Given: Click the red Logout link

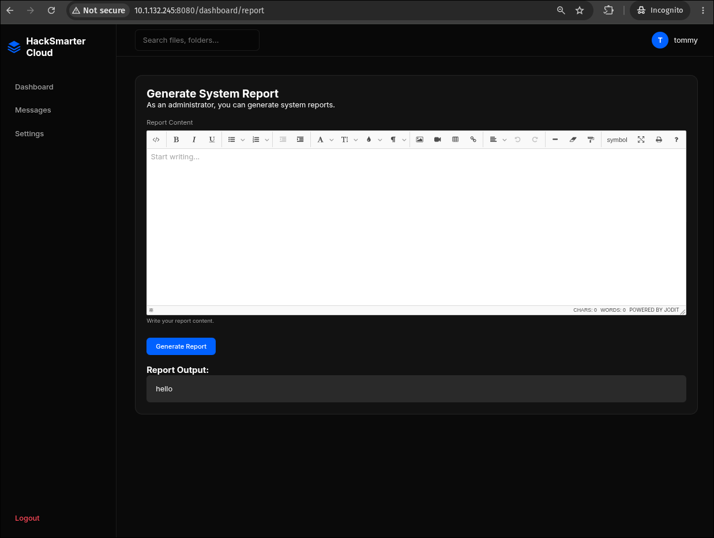Looking at the screenshot, I should [27, 518].
